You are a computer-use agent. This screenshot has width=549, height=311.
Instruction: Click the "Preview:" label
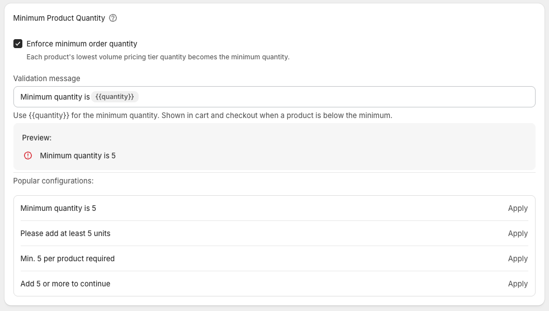pyautogui.click(x=37, y=138)
